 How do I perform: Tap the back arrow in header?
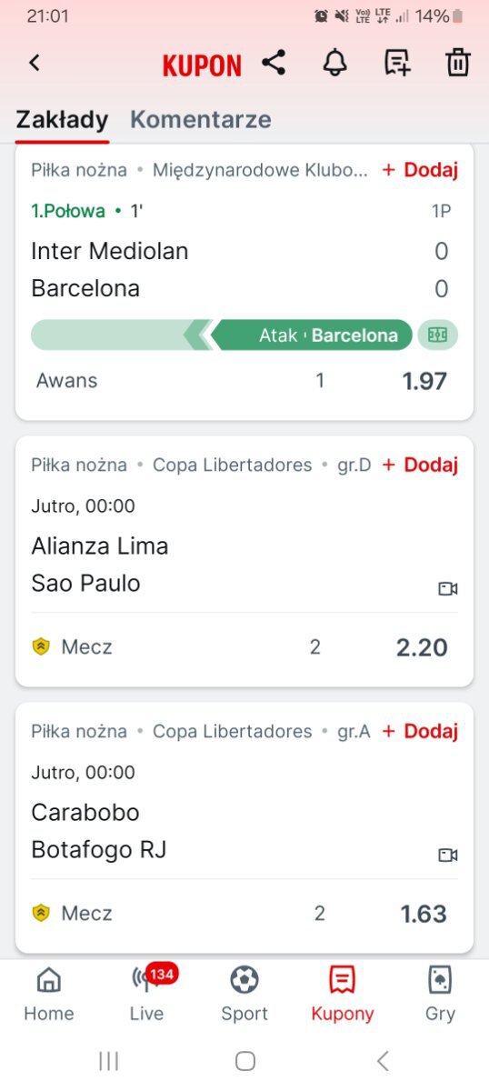pos(35,63)
